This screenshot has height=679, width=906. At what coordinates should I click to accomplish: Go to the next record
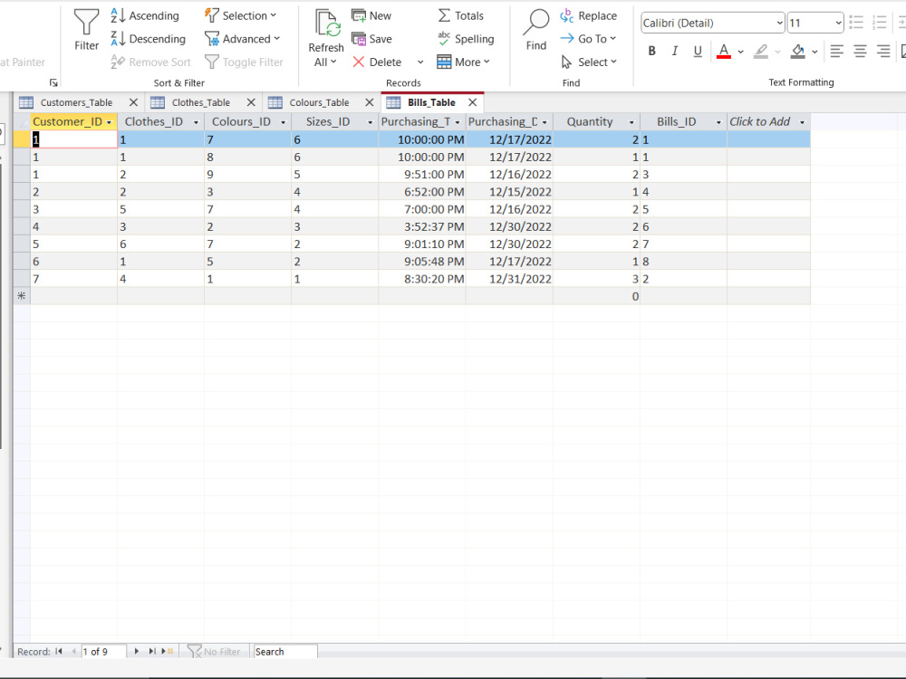click(137, 651)
